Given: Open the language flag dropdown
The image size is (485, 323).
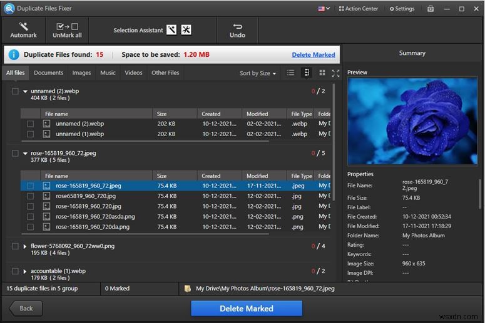Looking at the screenshot, I should pyautogui.click(x=324, y=9).
